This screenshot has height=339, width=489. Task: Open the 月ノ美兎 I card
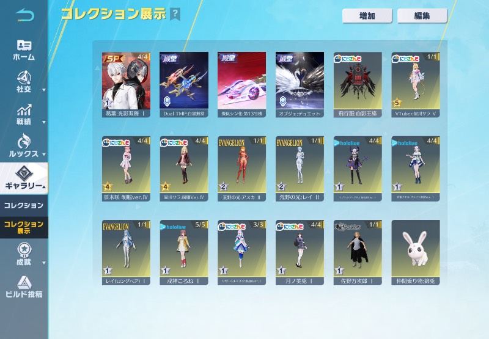point(300,252)
